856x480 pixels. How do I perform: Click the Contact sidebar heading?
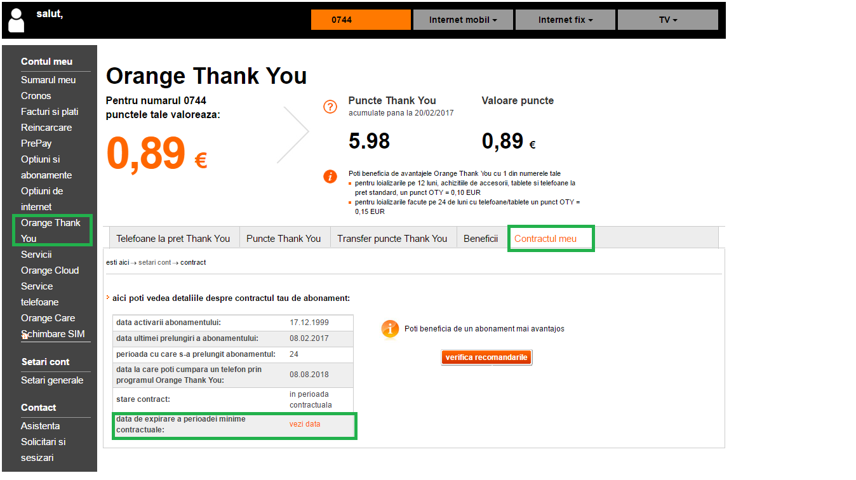(38, 408)
